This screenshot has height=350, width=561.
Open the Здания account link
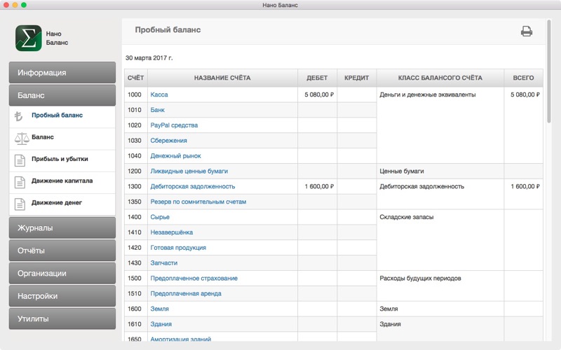161,324
